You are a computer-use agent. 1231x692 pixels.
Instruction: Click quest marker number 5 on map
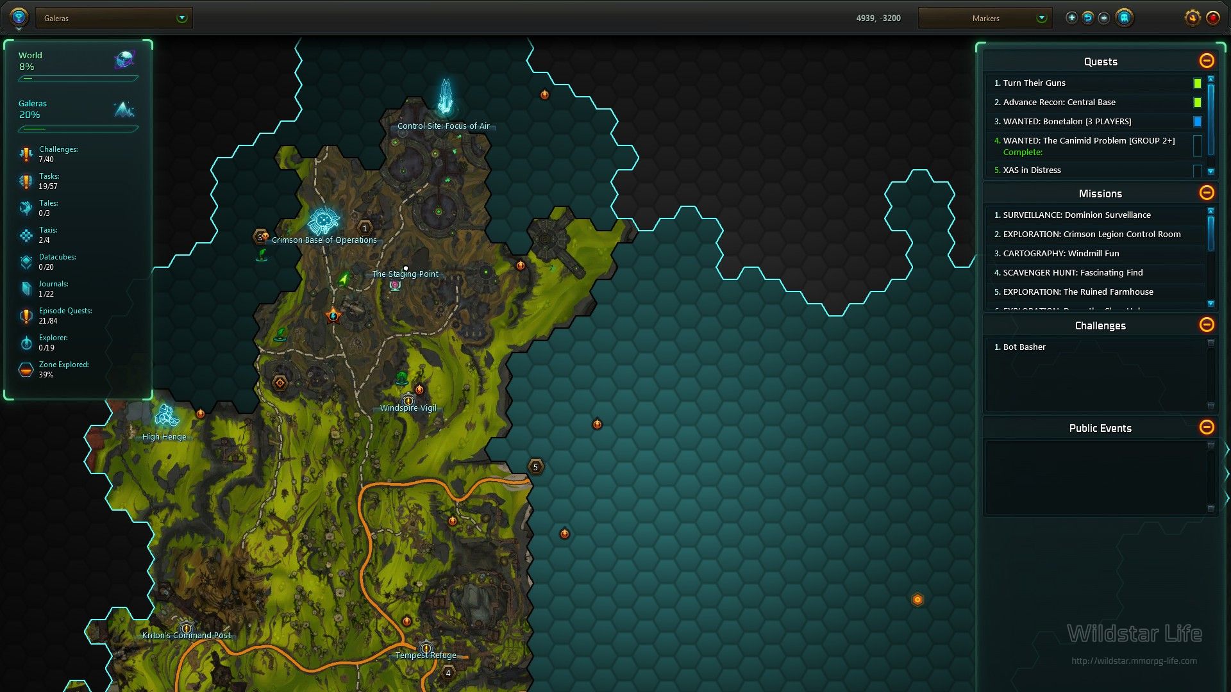(535, 467)
